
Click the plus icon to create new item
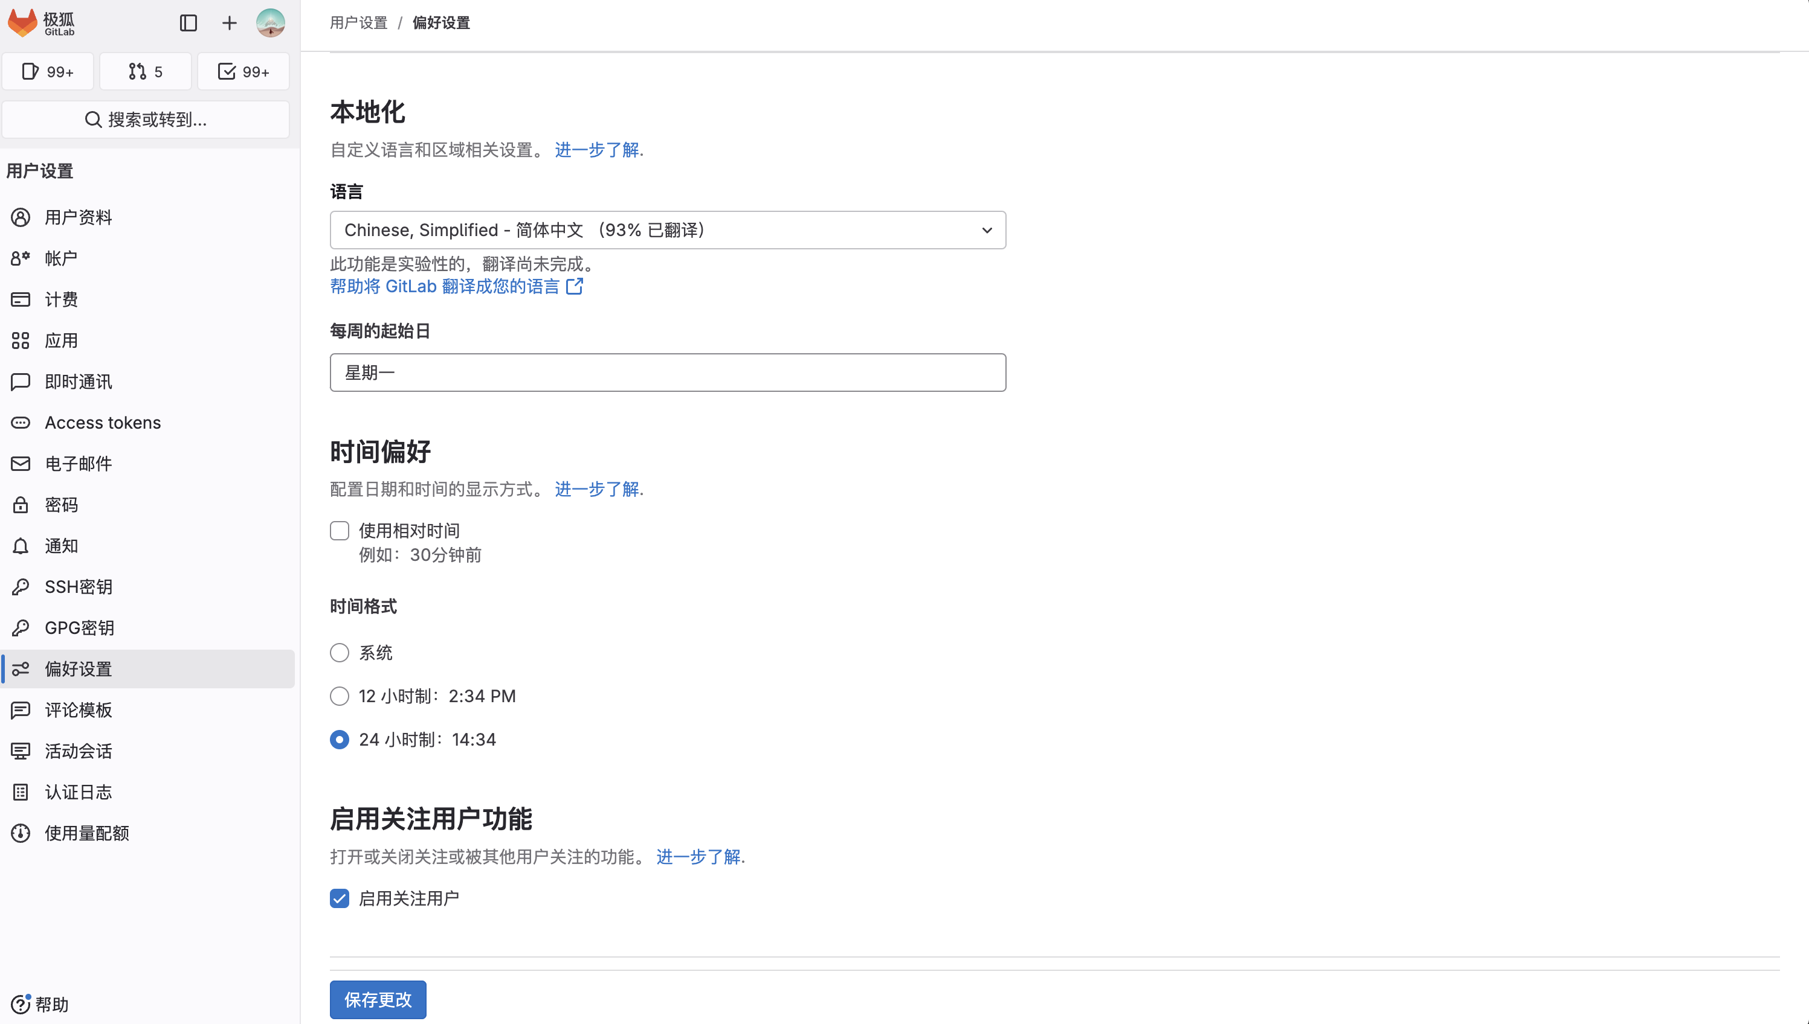pos(228,22)
